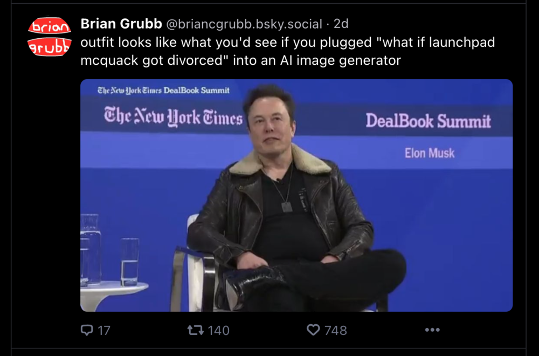Click the reply speech bubble icon
Image resolution: width=539 pixels, height=356 pixels.
pos(87,330)
